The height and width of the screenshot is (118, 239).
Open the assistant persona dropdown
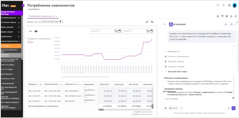point(233,24)
